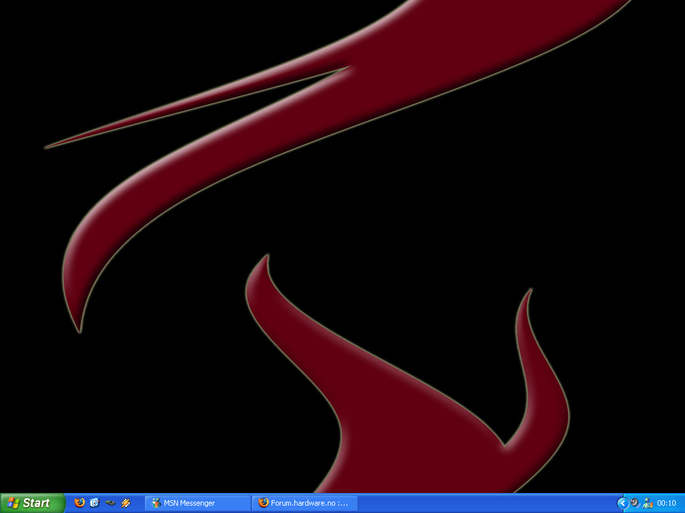Open the second Quick Launch browser icon
The width and height of the screenshot is (685, 513).
pos(95,502)
